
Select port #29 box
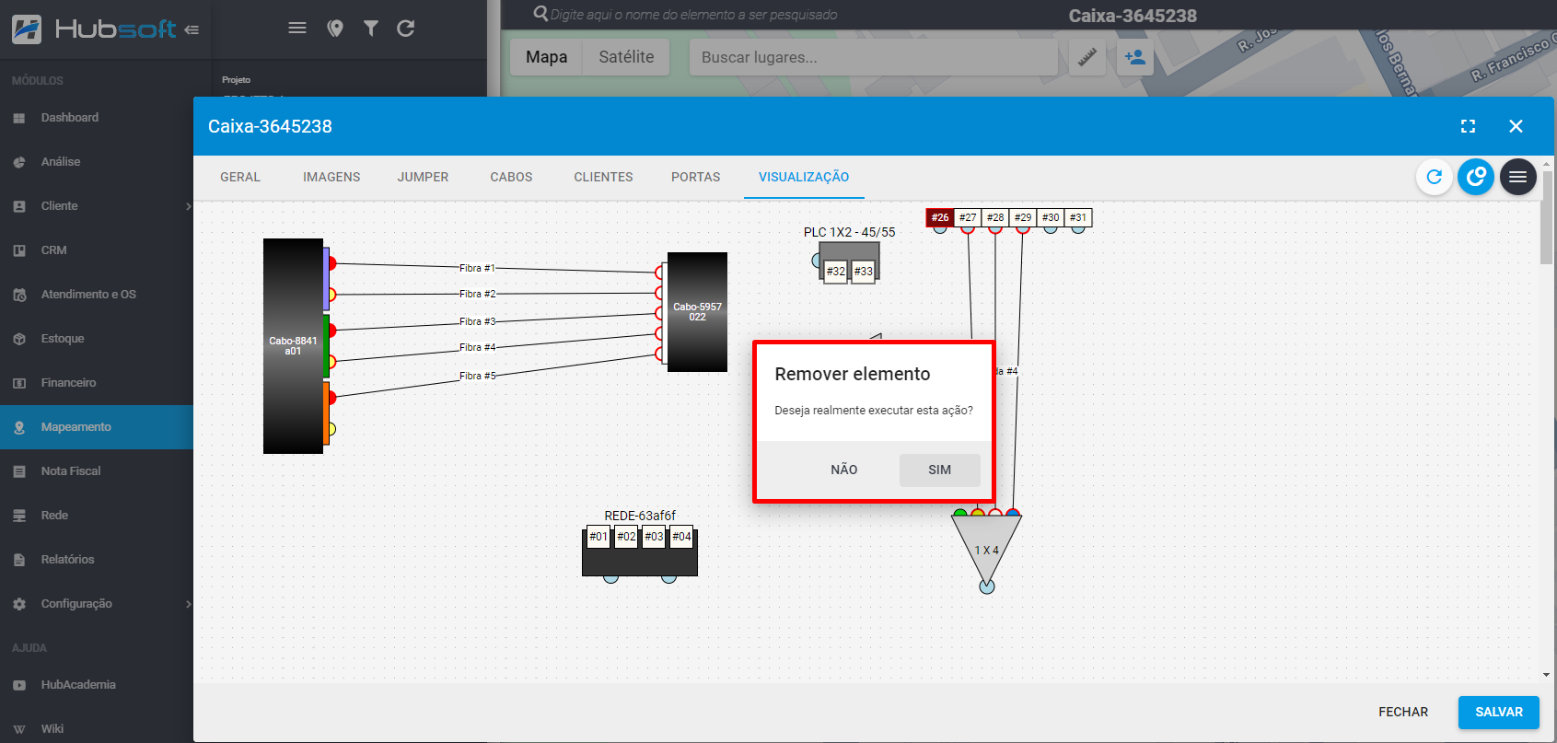click(1023, 217)
